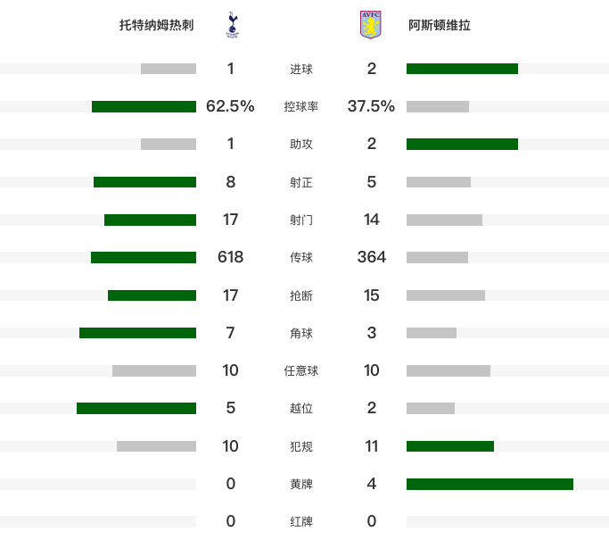The width and height of the screenshot is (609, 540).
Task: Select the 角球 stat label
Action: coord(301,333)
